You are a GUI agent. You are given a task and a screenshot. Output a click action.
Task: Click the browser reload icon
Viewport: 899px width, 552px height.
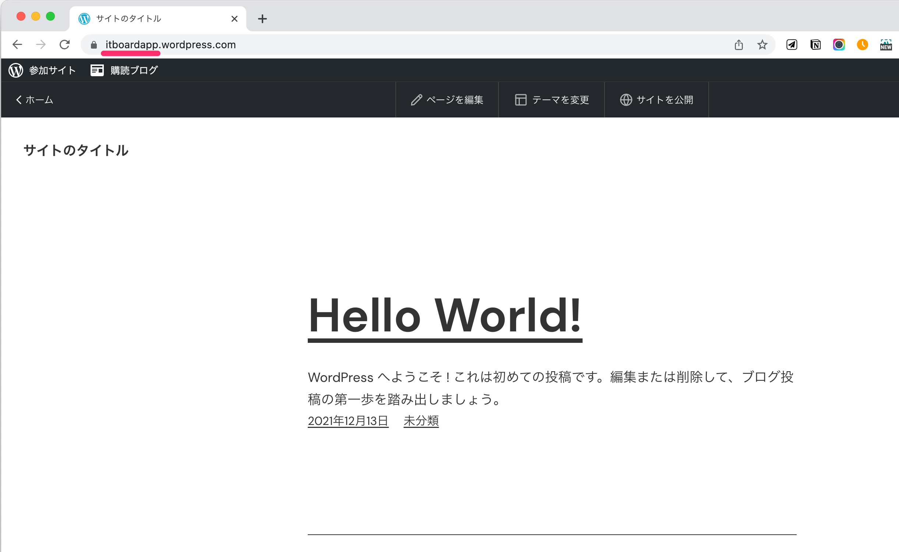[65, 45]
